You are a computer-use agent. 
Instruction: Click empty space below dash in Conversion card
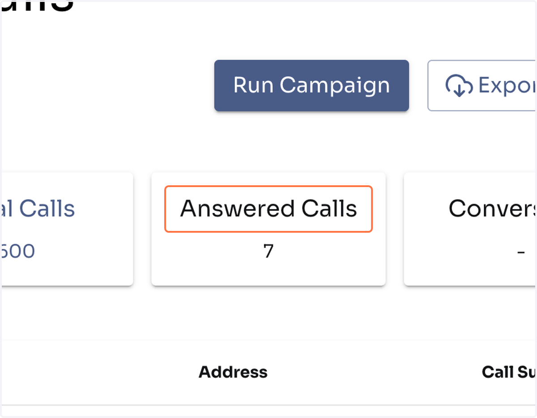coord(470,273)
